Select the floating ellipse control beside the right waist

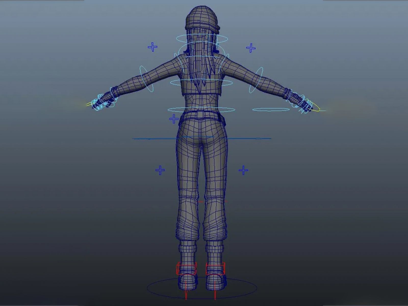click(x=271, y=110)
